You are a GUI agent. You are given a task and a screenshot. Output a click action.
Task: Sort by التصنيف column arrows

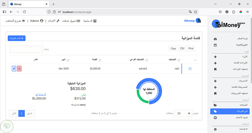[179, 60]
